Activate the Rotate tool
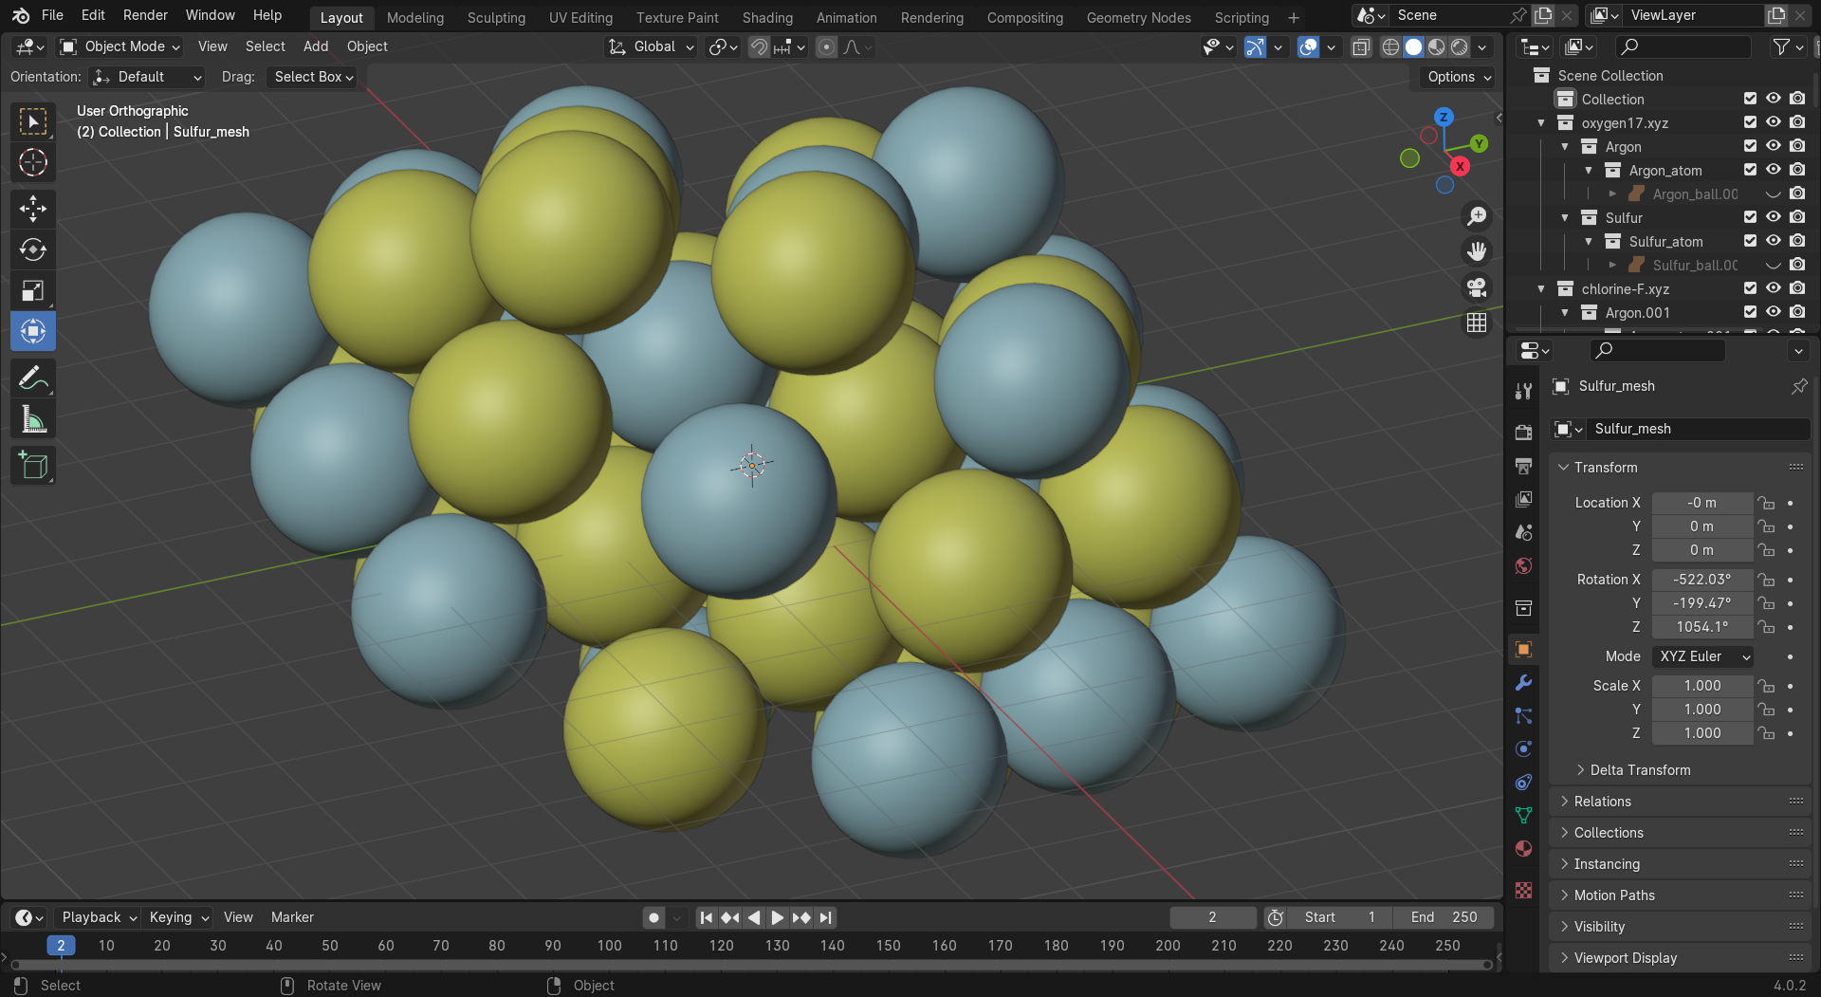 (33, 249)
